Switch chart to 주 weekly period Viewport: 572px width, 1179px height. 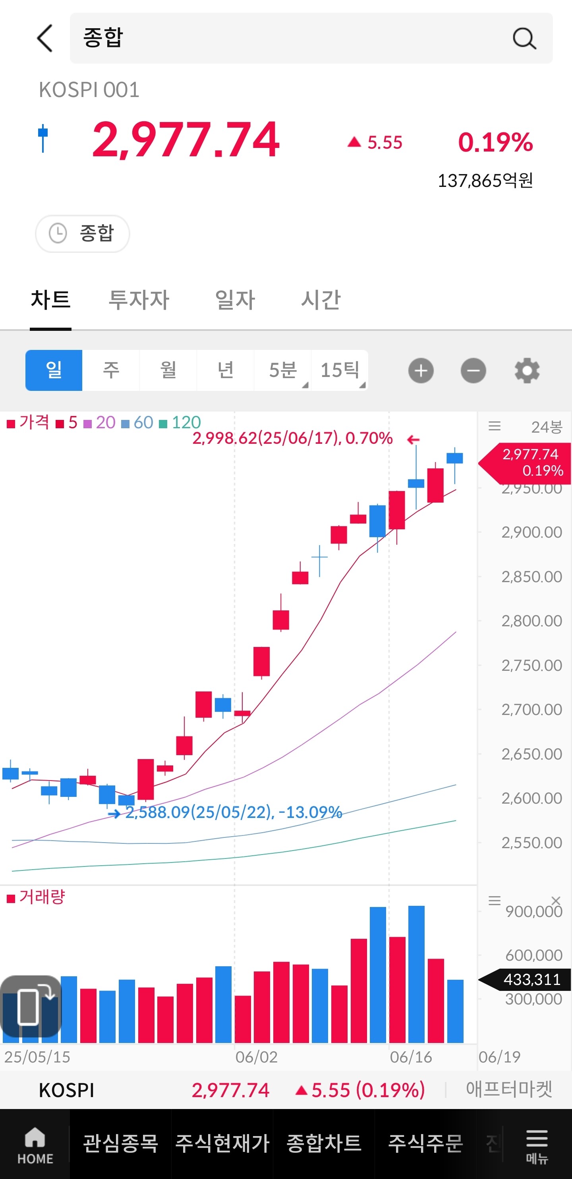(111, 370)
